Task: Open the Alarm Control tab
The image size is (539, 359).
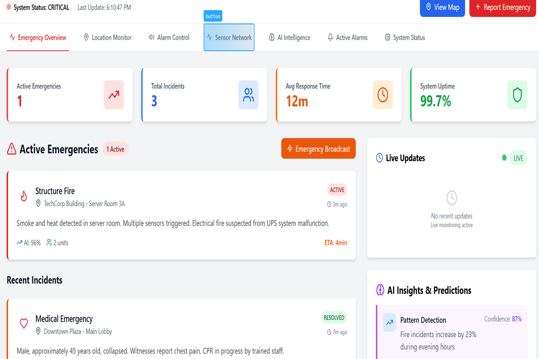Action: [169, 38]
